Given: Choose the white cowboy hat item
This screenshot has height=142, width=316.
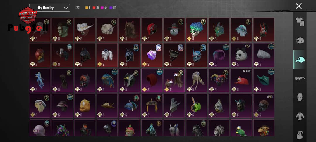Looking at the screenshot, I should [x=85, y=30].
